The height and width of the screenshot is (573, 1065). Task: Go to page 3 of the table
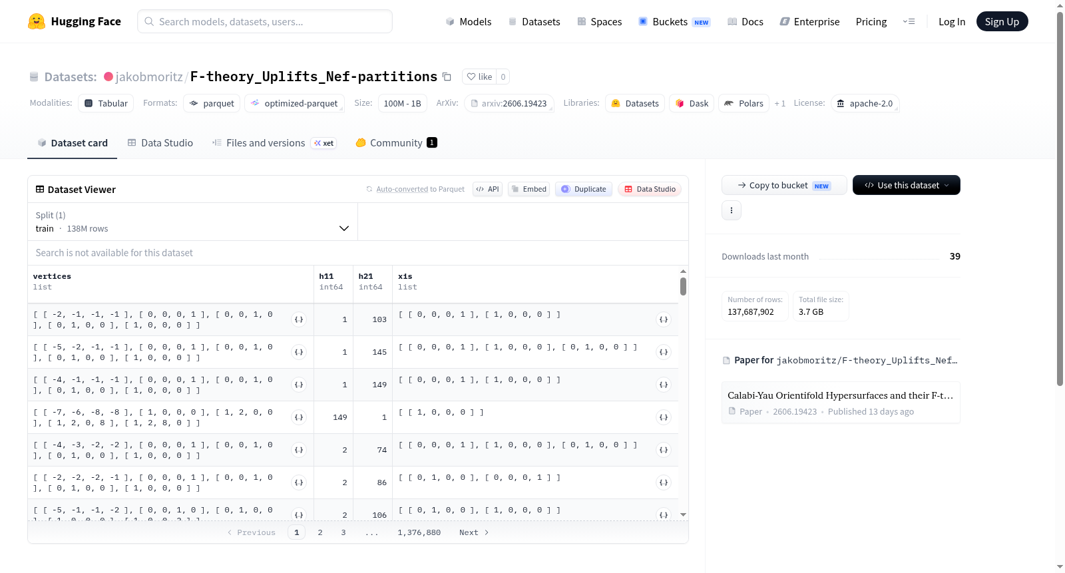click(x=343, y=532)
